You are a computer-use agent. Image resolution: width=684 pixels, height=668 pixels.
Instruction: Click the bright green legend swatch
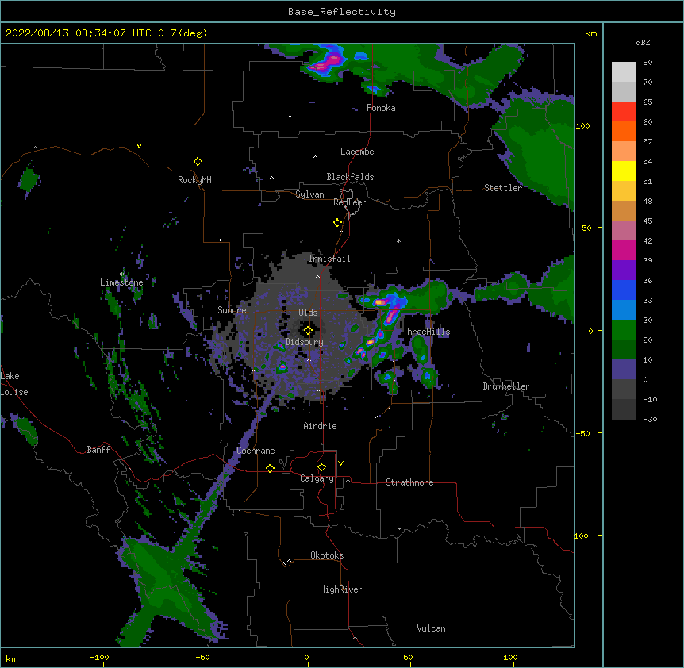(624, 330)
